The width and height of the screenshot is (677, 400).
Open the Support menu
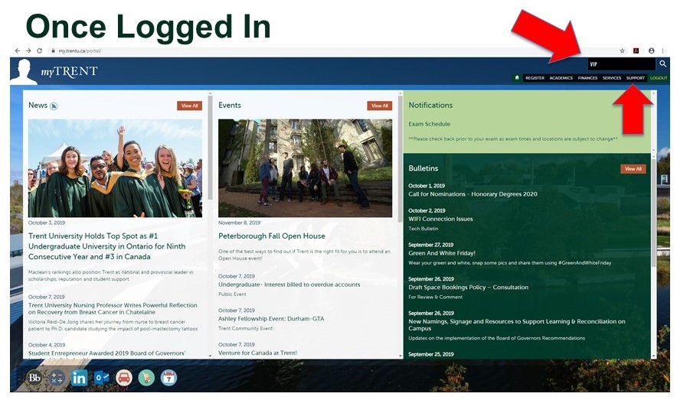point(635,78)
